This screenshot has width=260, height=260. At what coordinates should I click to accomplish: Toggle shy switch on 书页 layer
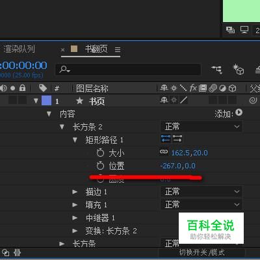click(164, 100)
